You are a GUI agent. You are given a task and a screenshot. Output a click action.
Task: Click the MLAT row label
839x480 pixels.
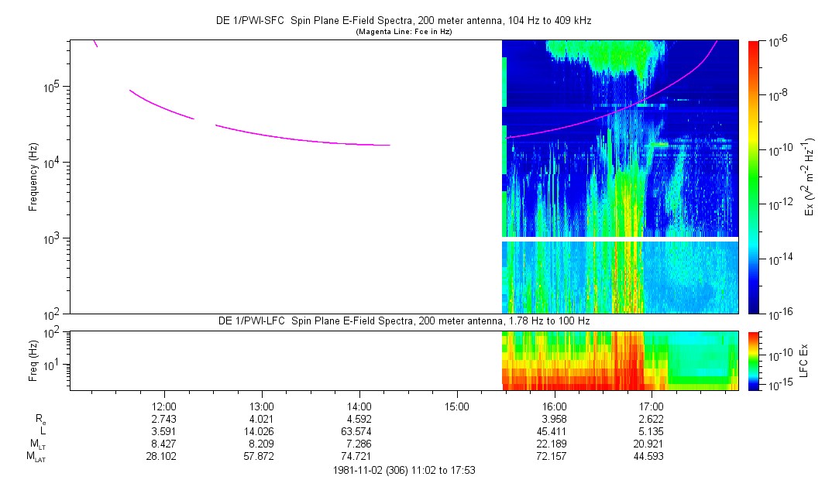(x=36, y=457)
